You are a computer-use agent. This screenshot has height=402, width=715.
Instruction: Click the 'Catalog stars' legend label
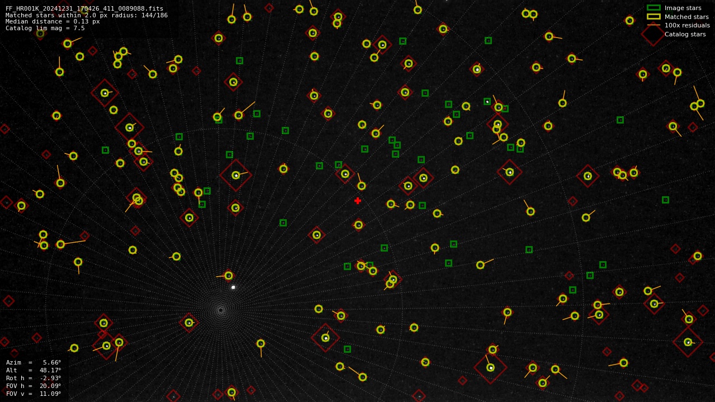(x=685, y=34)
